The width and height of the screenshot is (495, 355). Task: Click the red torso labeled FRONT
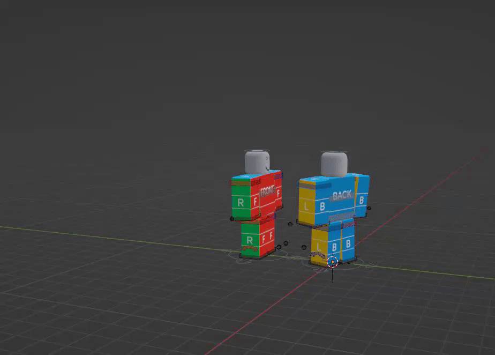point(267,195)
